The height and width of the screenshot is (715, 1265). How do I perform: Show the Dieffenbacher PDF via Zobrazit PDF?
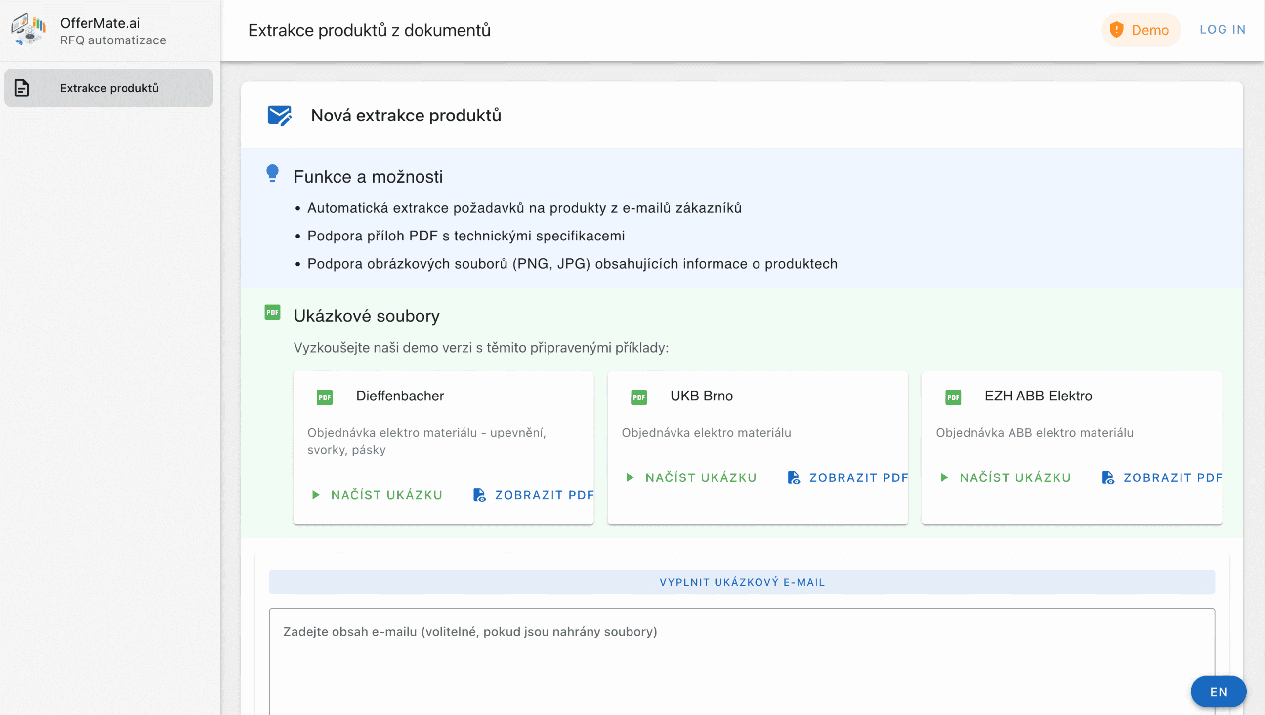click(534, 495)
